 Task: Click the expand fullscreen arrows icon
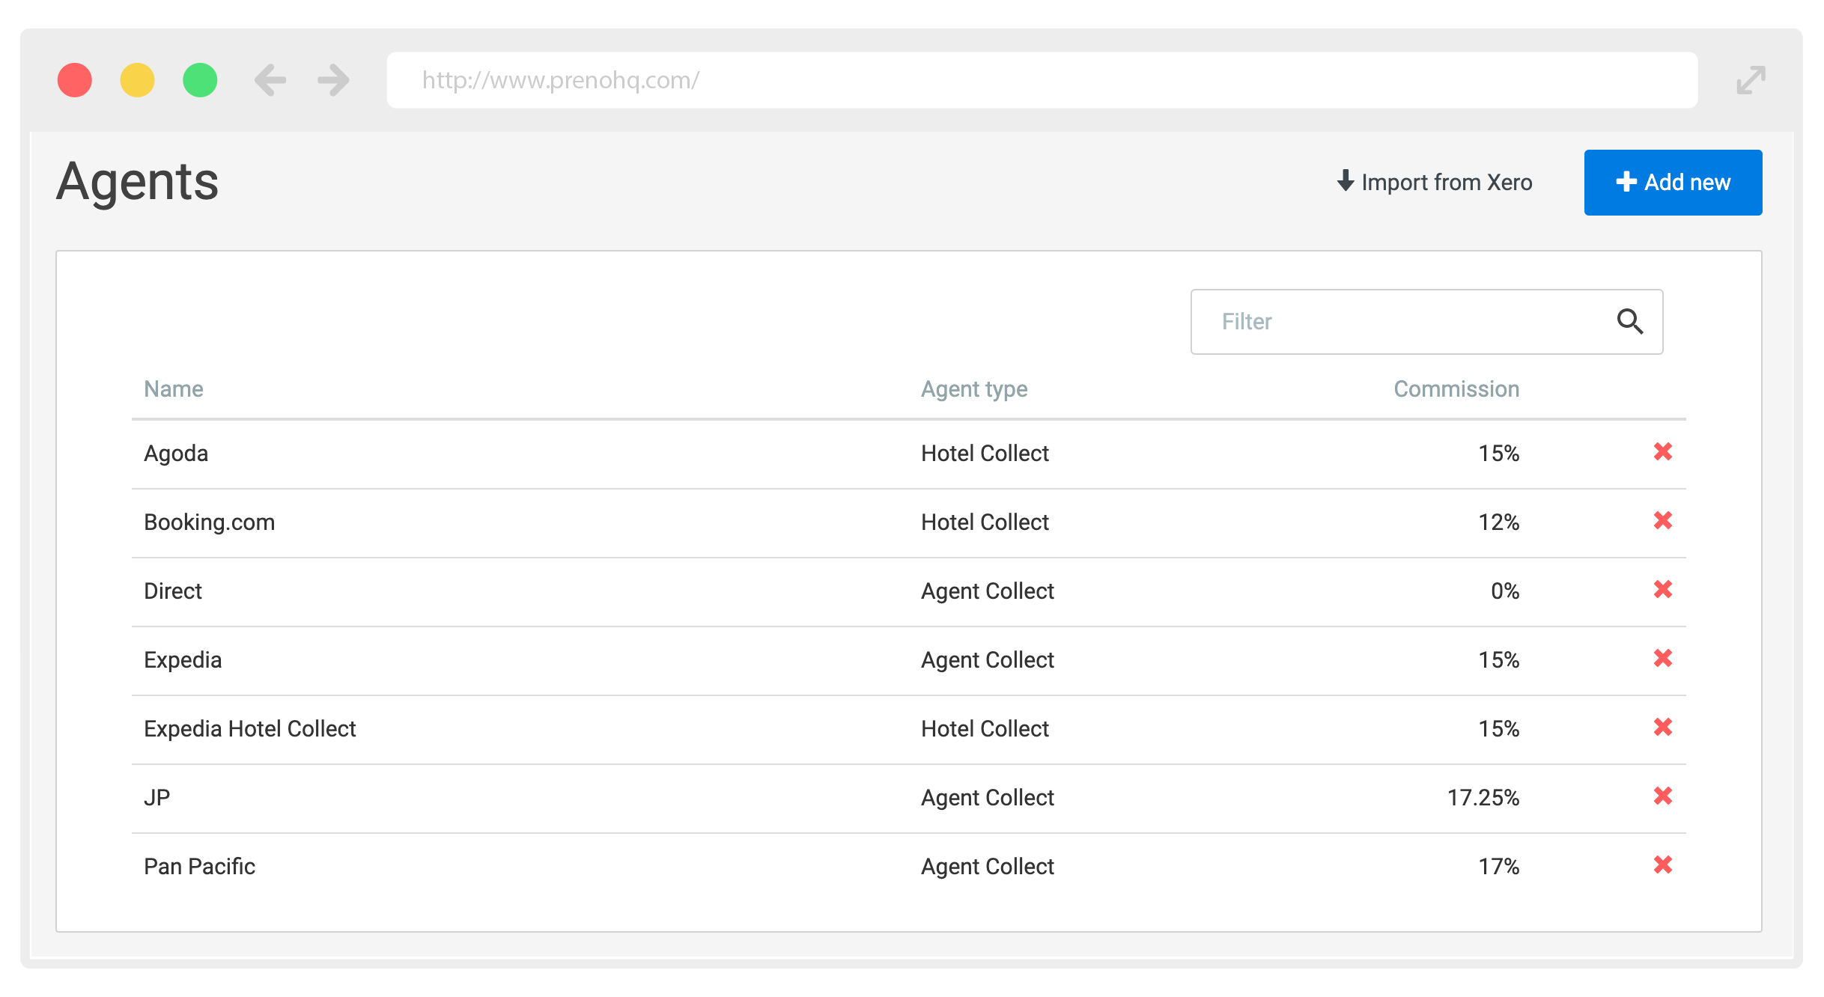click(x=1751, y=80)
